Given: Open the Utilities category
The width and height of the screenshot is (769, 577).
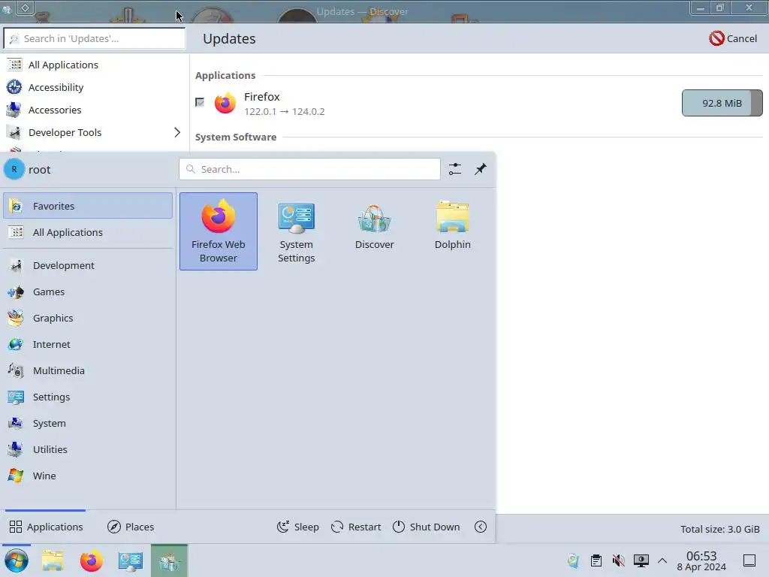Looking at the screenshot, I should 88,449.
